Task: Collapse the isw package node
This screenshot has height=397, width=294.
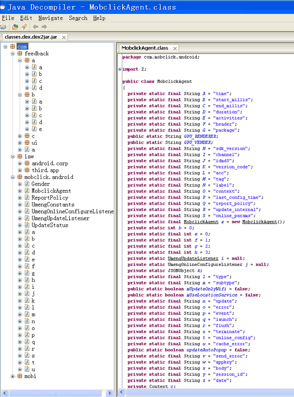Action: [x=13, y=156]
